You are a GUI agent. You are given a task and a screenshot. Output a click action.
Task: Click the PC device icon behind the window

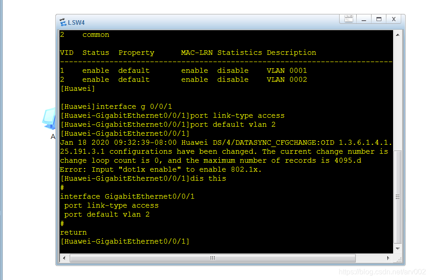click(49, 119)
